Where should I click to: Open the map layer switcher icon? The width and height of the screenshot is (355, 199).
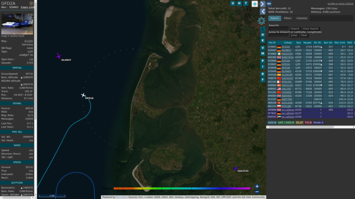(255, 4)
